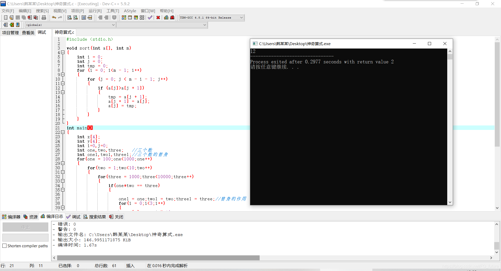Click the Goto Function toolbar icon

[84, 17]
